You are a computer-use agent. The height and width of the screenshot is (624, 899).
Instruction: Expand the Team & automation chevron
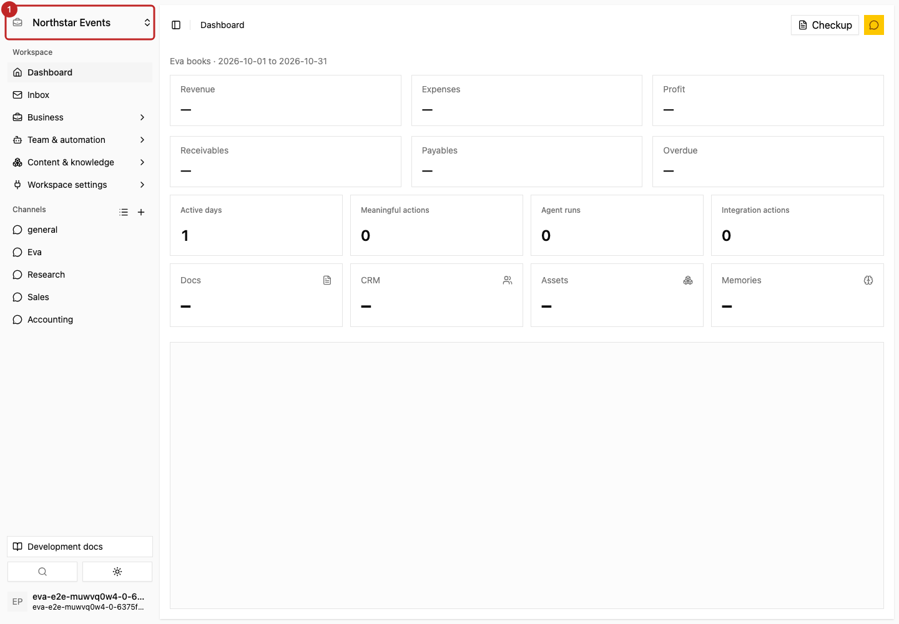point(142,140)
